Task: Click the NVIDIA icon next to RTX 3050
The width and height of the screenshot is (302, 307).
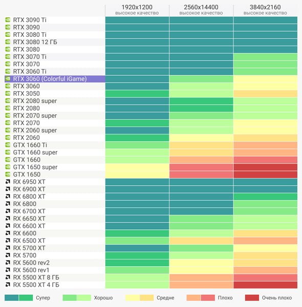Action: 8,94
